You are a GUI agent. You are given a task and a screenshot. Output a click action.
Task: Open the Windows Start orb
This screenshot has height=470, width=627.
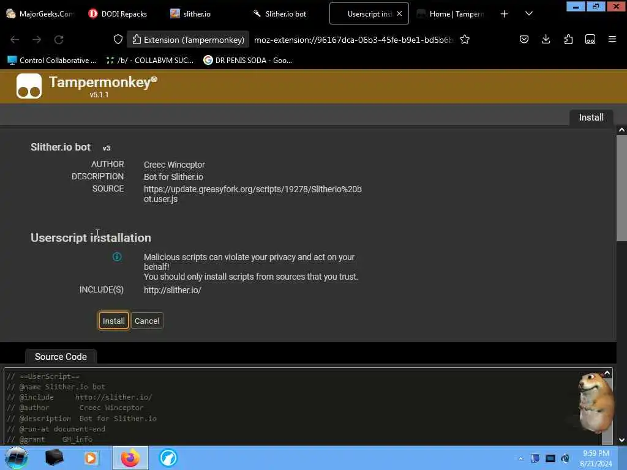17,458
